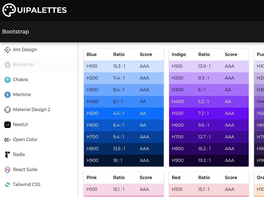Click the Blue table heading

point(92,55)
